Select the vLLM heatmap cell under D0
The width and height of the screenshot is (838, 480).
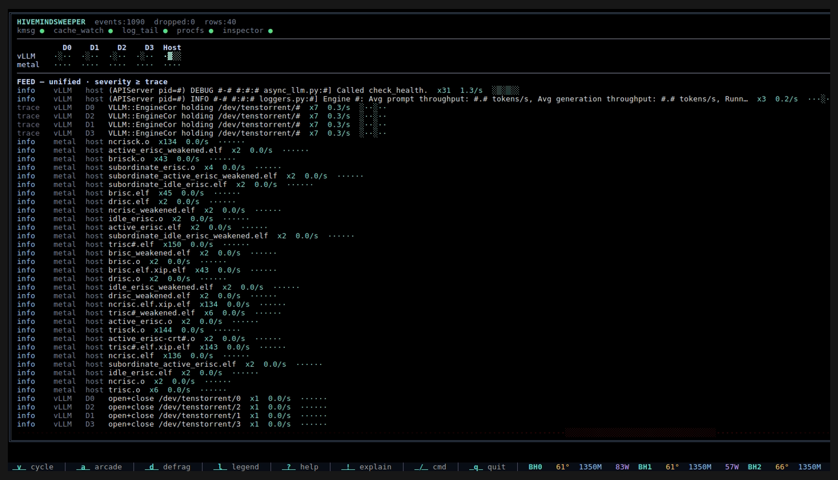click(x=63, y=56)
